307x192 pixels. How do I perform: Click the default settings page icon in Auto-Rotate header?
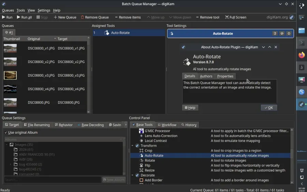(275, 33)
